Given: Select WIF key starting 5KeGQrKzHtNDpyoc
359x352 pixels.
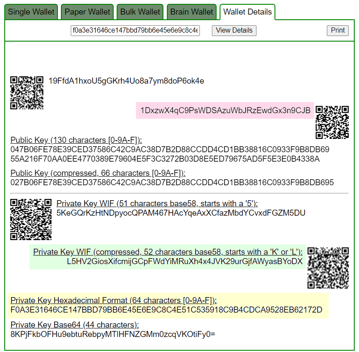Looking at the screenshot, I should coord(181,213).
